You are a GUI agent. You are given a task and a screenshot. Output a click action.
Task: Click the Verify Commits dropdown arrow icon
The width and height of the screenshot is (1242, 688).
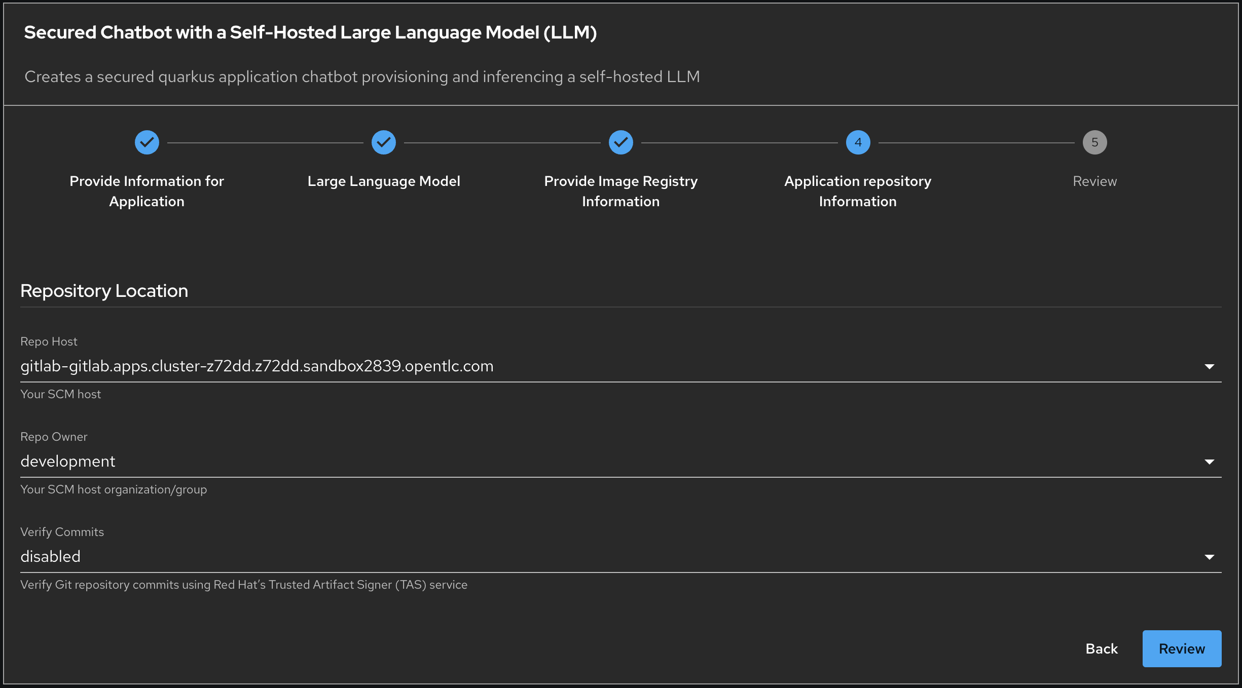[1210, 557]
